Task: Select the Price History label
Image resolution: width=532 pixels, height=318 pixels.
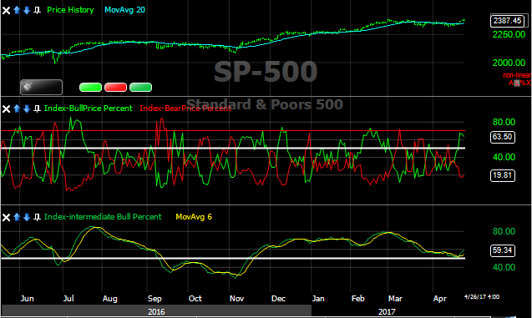Action: pyautogui.click(x=70, y=10)
